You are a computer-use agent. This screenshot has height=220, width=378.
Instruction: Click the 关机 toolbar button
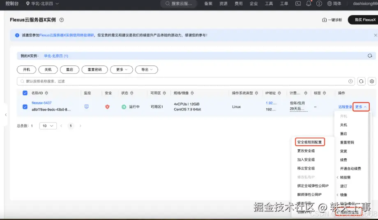(x=48, y=69)
